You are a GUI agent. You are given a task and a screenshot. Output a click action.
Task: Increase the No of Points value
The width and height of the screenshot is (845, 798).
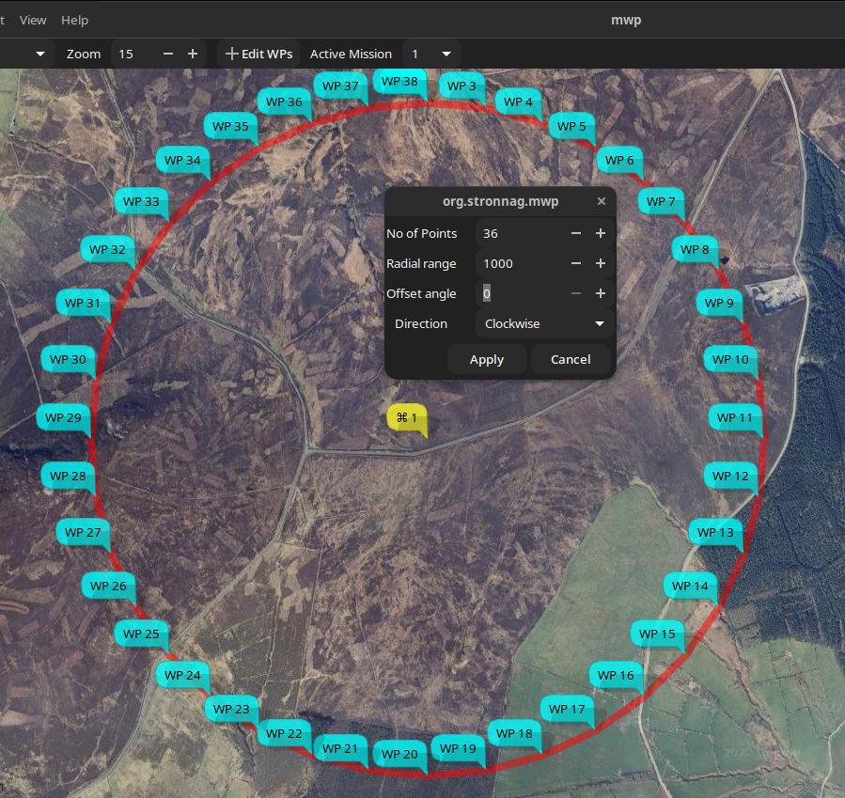pos(601,233)
